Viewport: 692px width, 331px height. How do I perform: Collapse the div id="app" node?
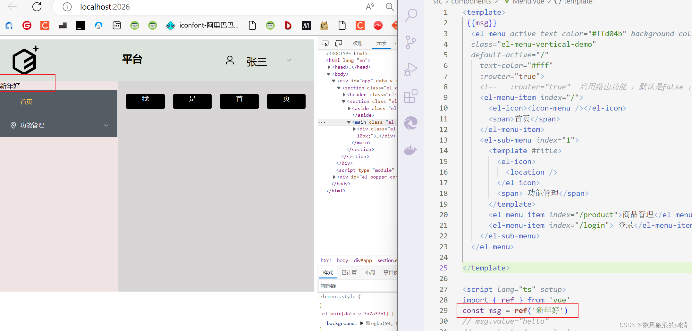(x=333, y=81)
